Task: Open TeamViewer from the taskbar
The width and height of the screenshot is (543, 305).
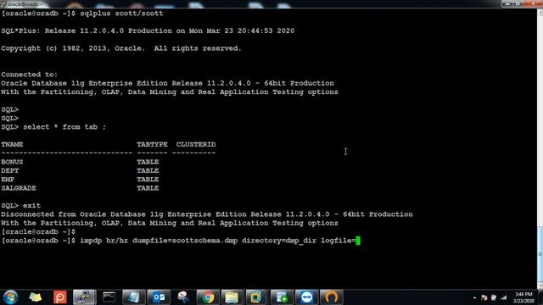Action: (x=306, y=297)
